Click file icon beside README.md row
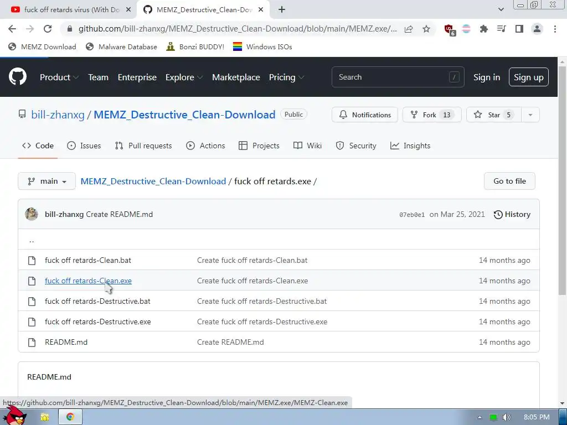Screen dimensions: 567x425 coord(32,342)
